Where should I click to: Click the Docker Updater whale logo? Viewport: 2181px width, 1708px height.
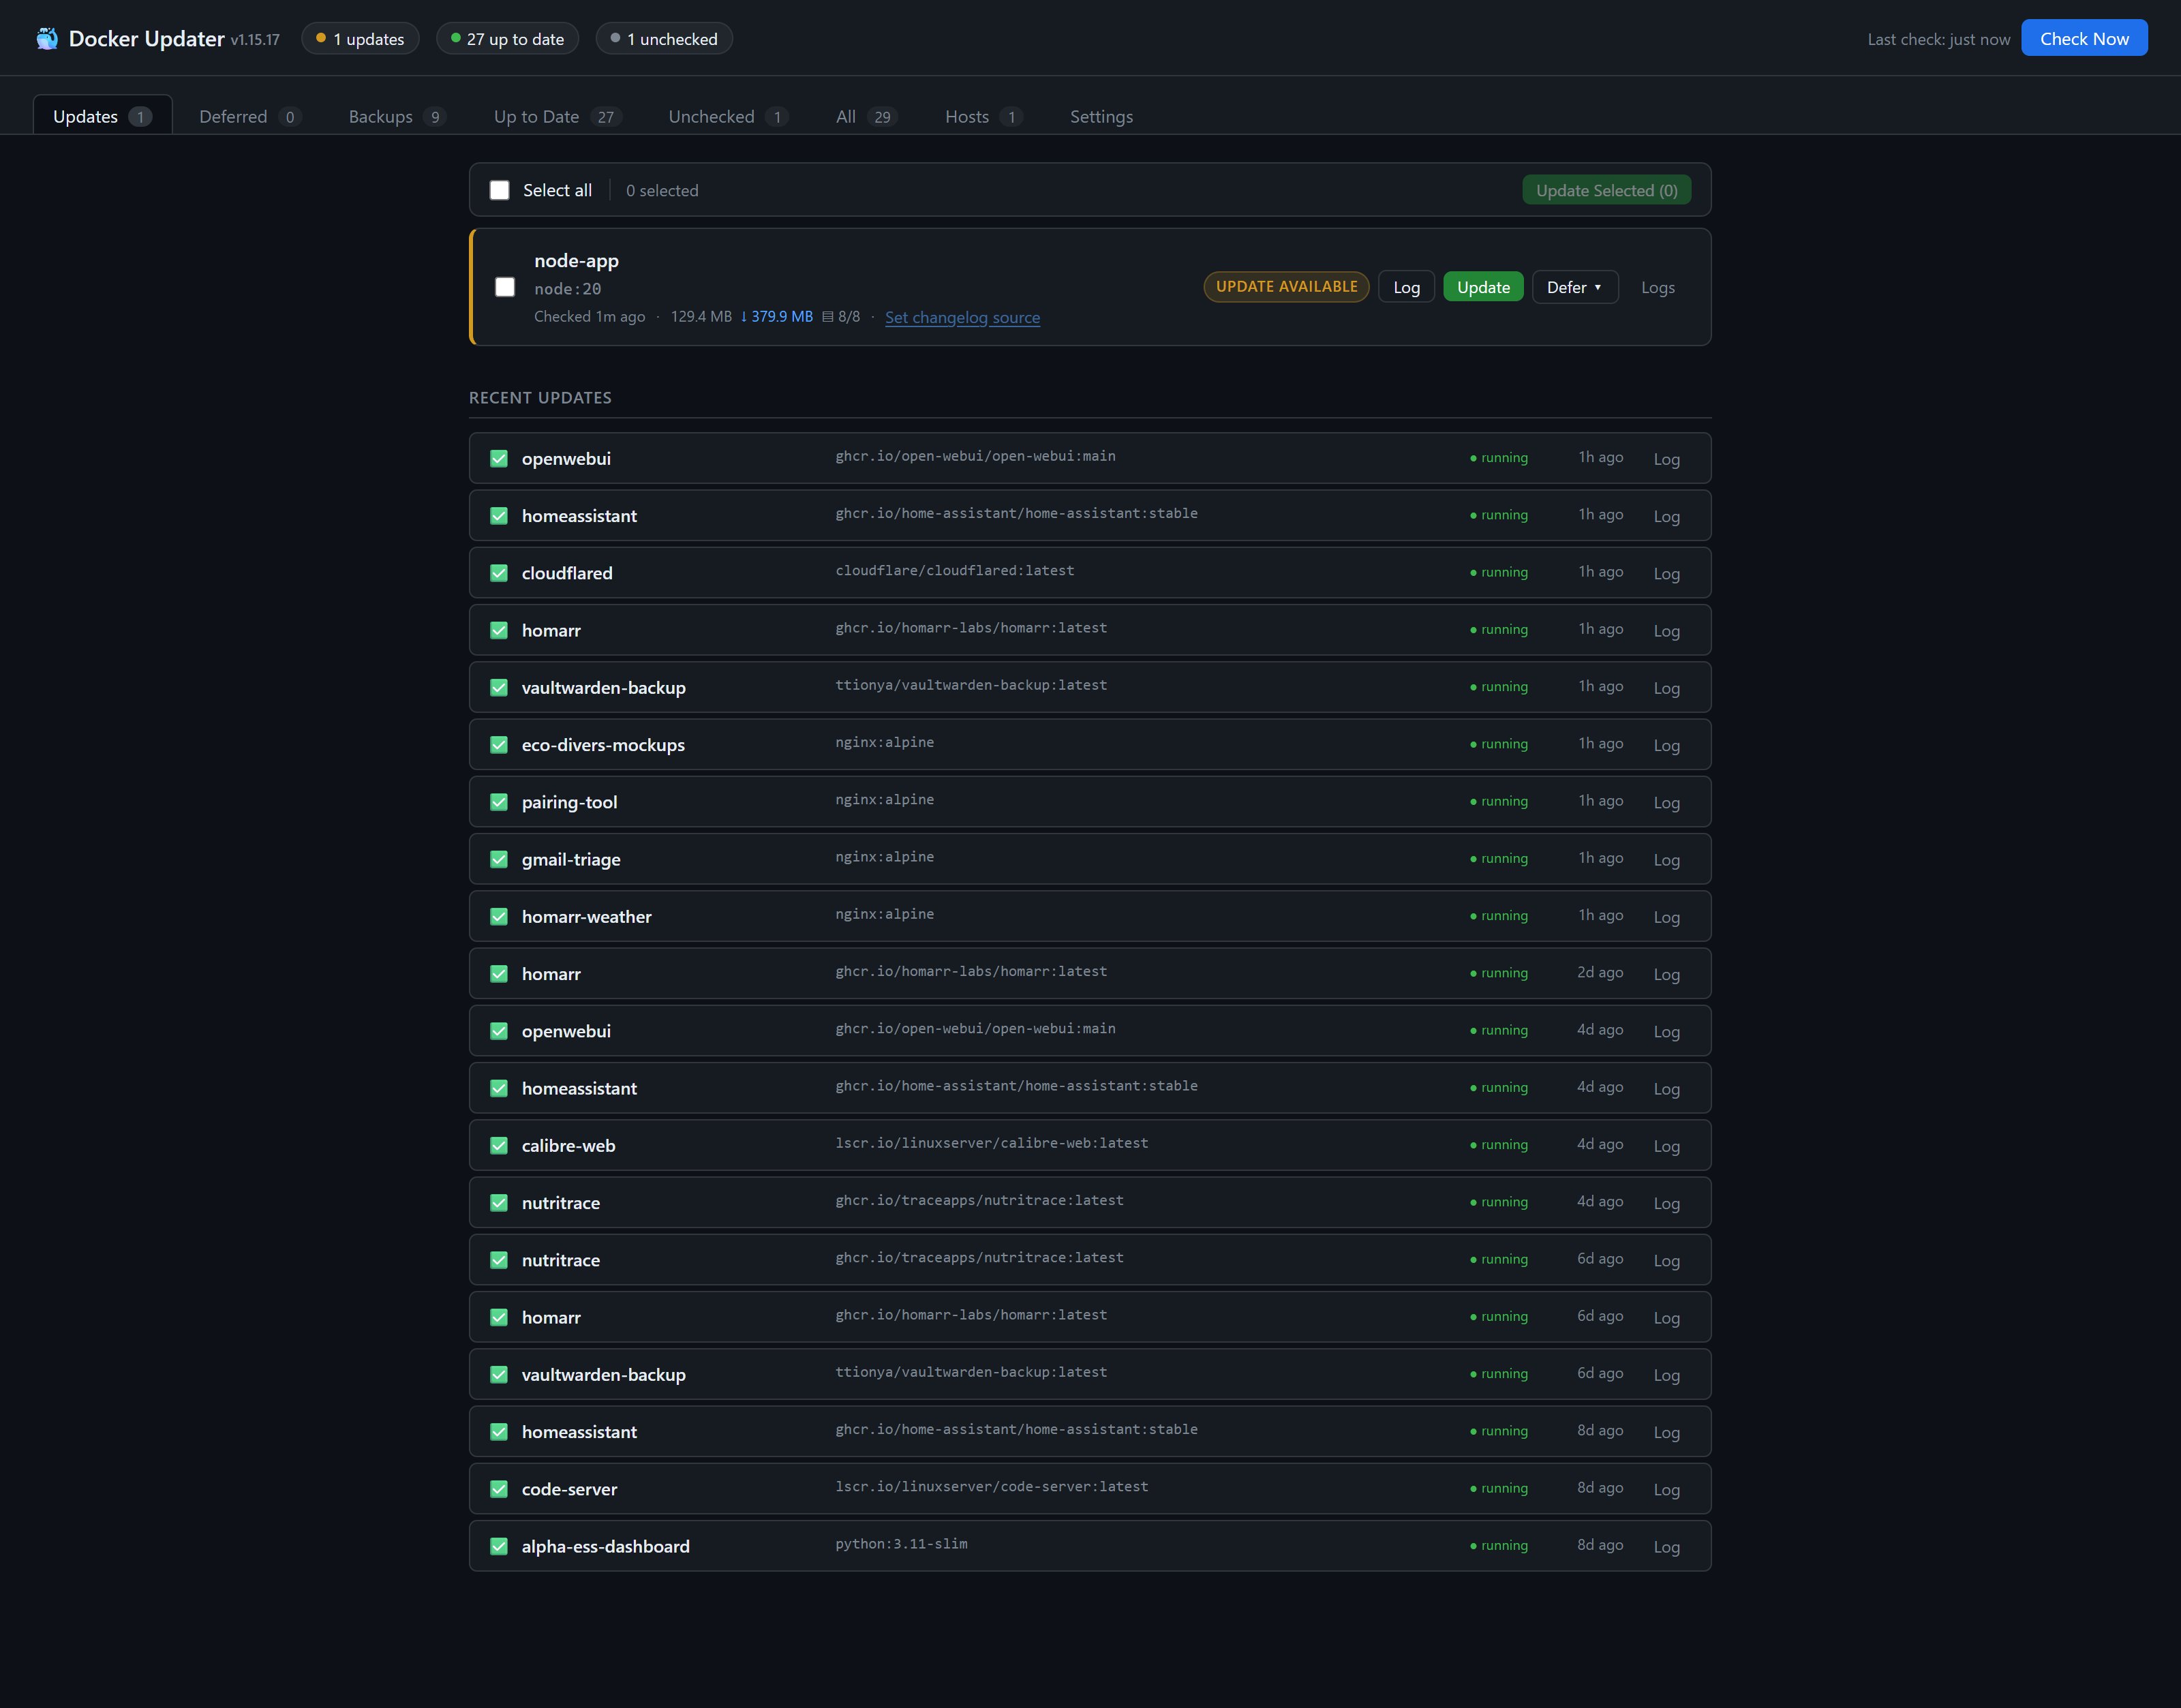[46, 39]
